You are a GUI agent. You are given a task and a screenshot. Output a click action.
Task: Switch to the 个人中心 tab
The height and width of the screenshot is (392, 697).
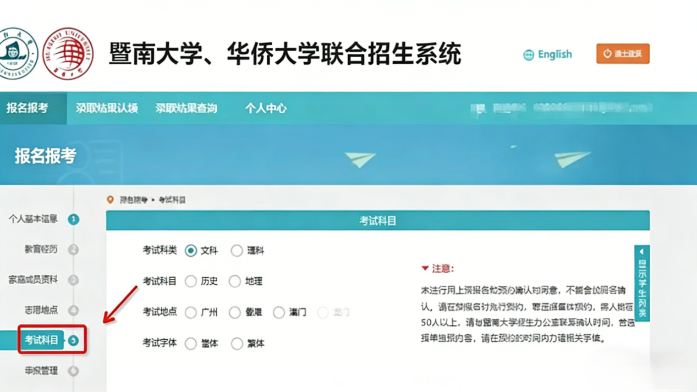tap(266, 108)
